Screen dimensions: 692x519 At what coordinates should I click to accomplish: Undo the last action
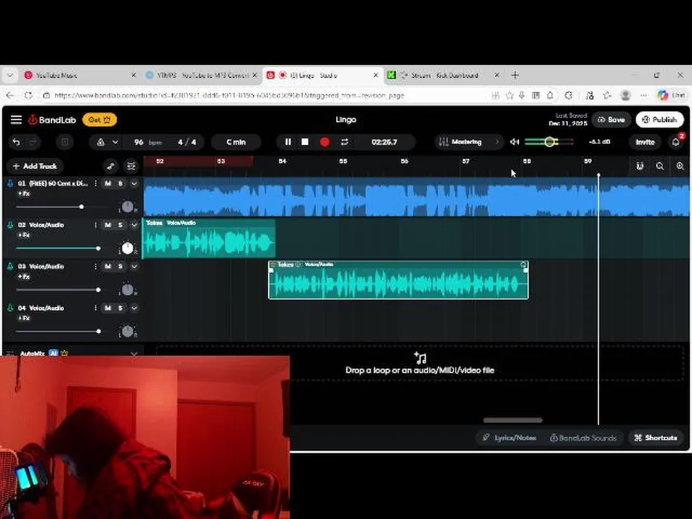[17, 142]
